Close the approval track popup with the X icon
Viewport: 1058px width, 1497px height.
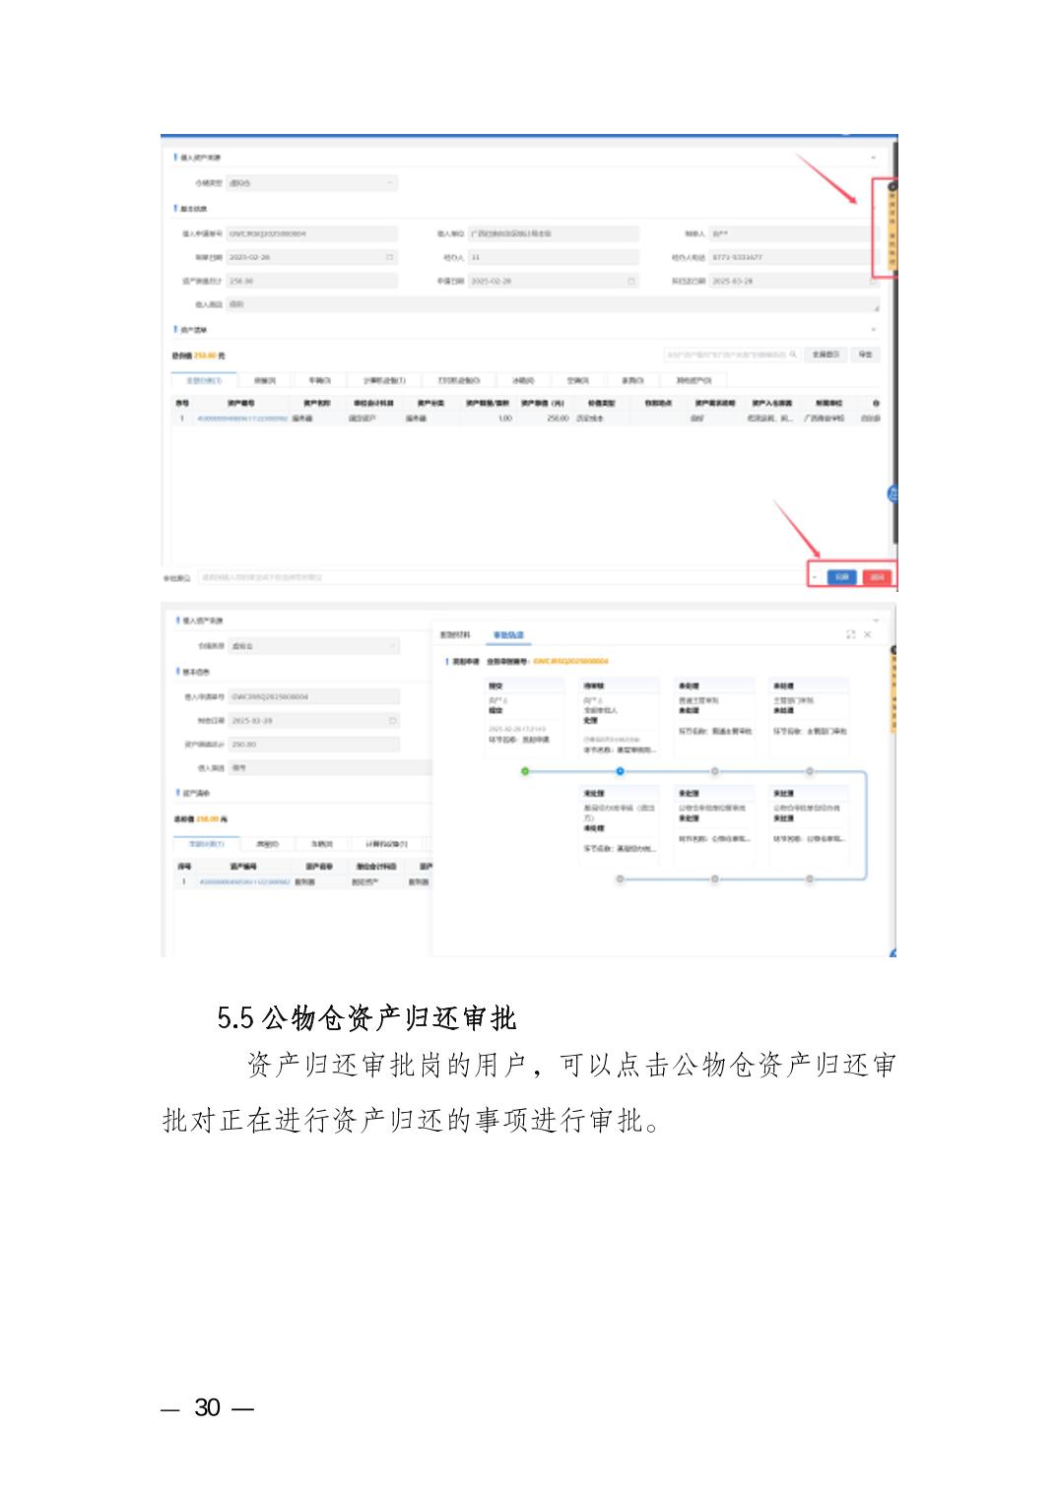pos(867,635)
